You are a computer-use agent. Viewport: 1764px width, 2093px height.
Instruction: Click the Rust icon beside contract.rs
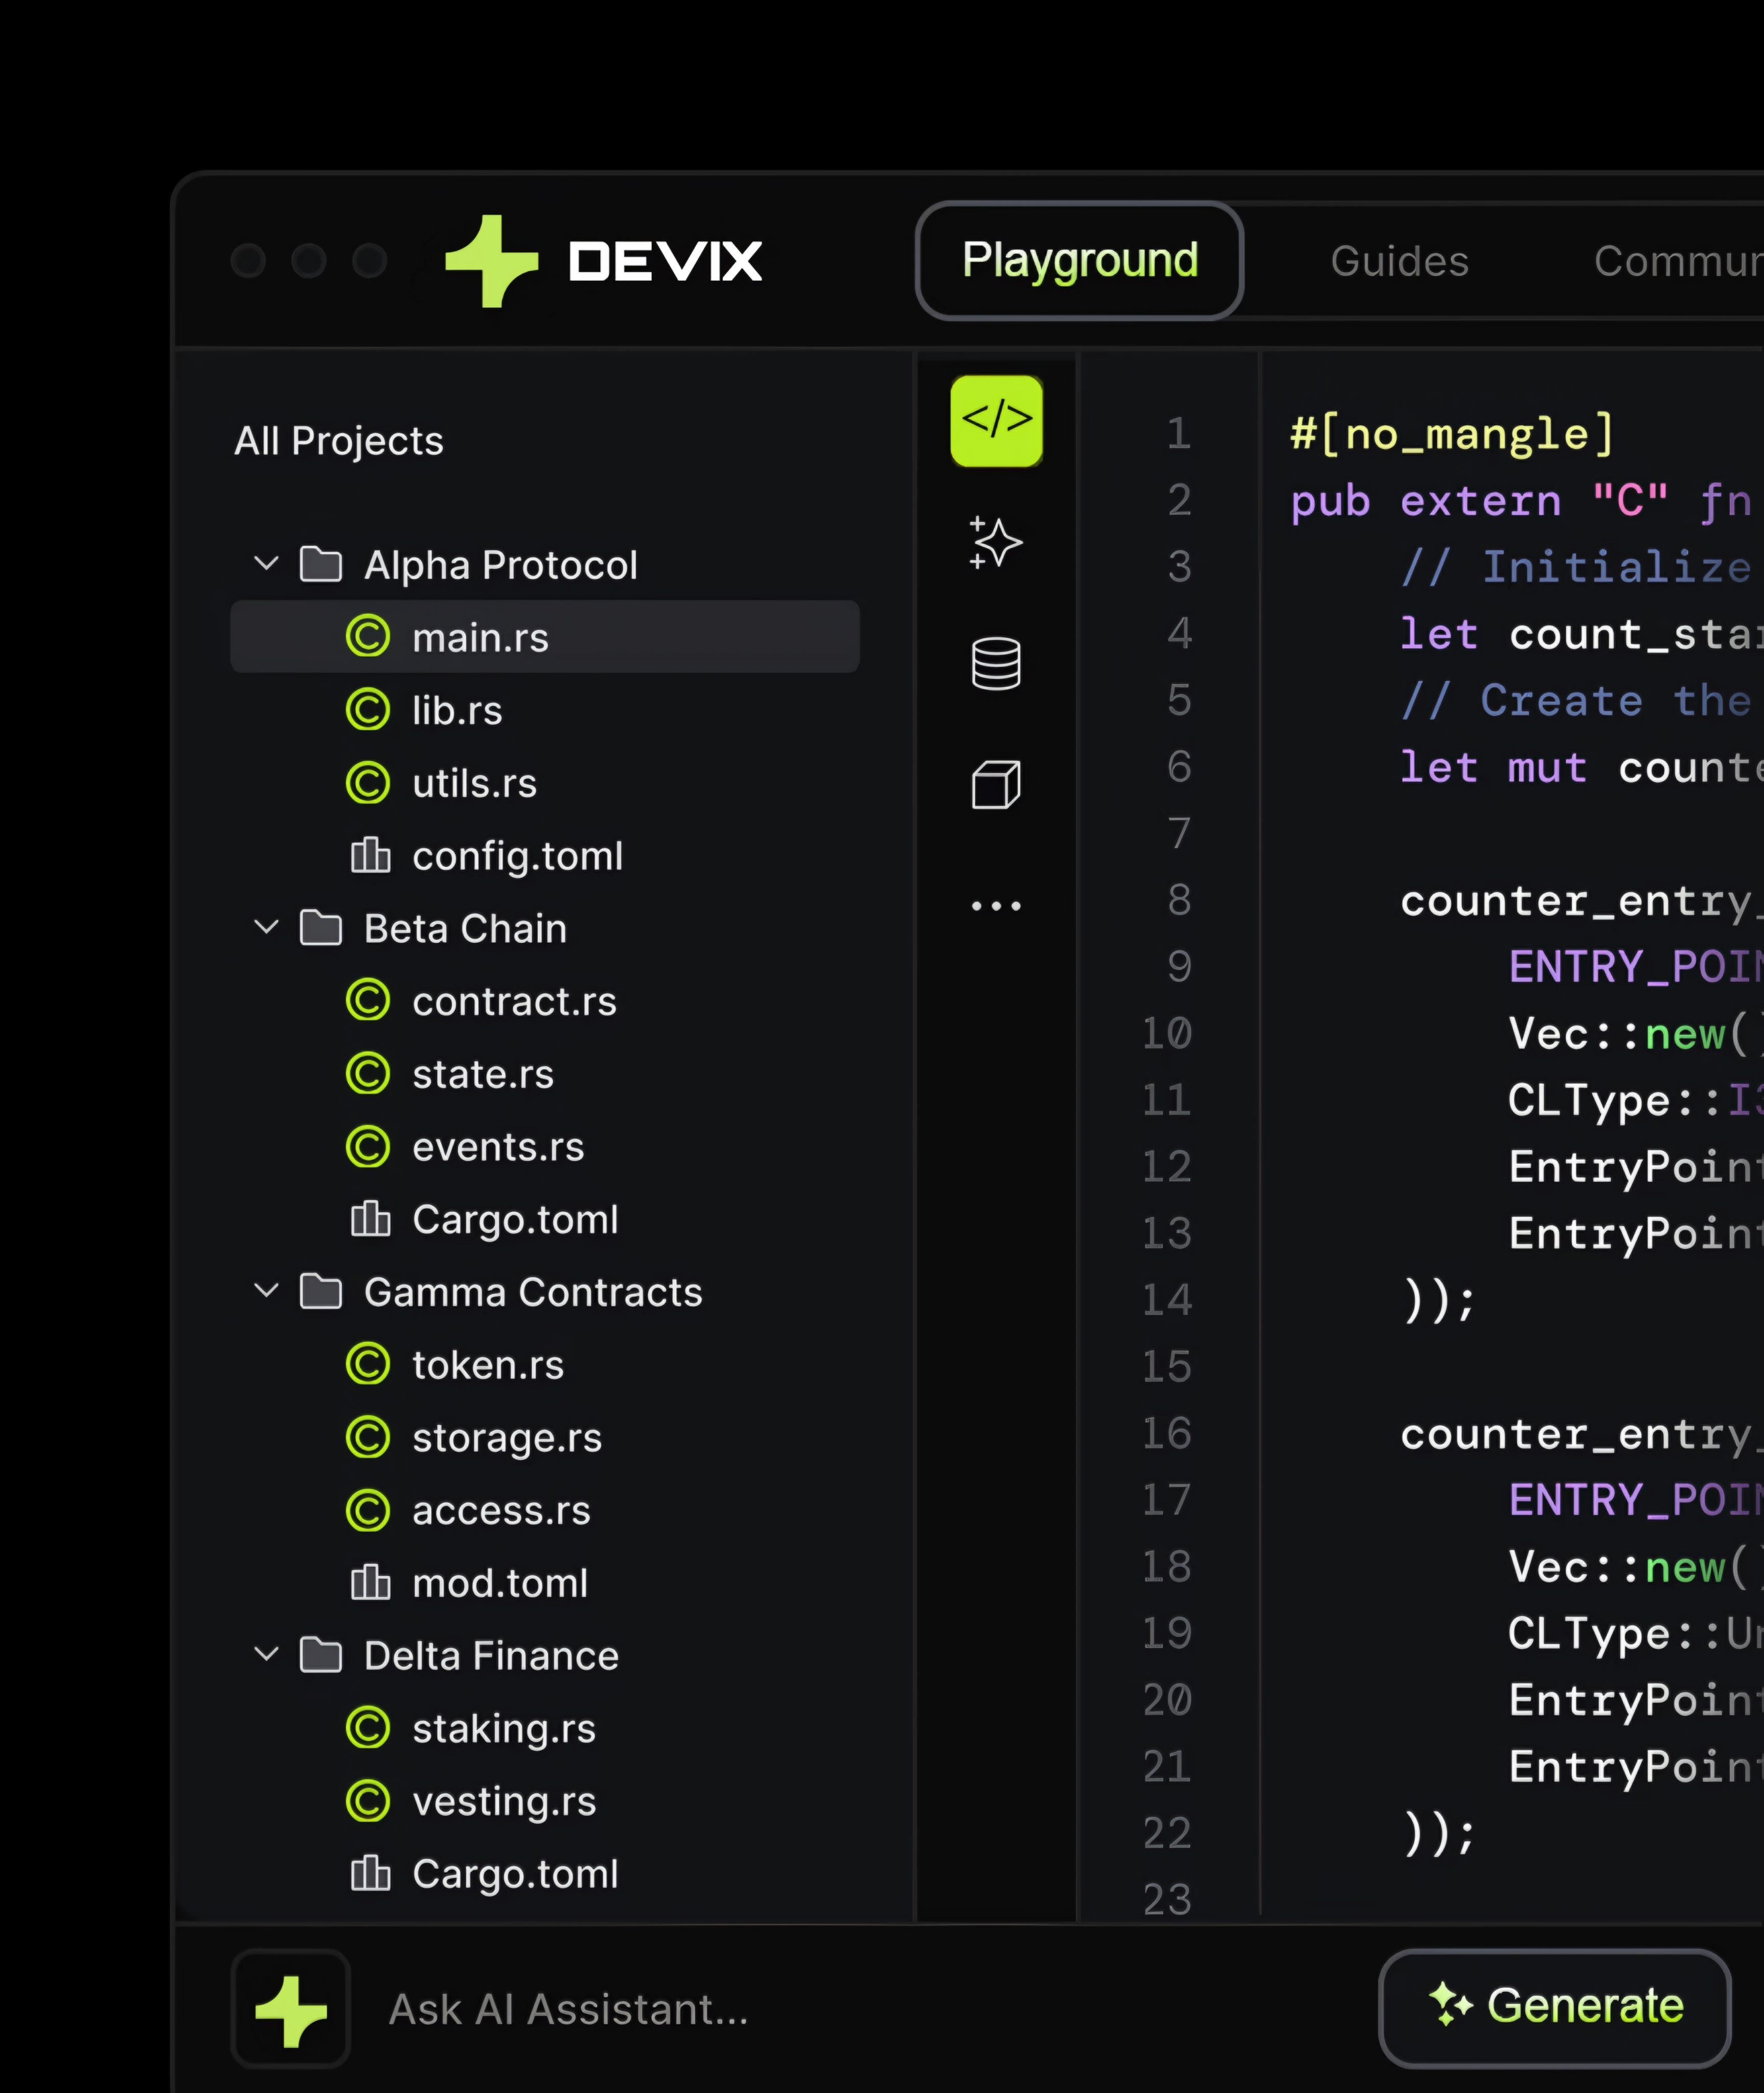coord(368,1001)
